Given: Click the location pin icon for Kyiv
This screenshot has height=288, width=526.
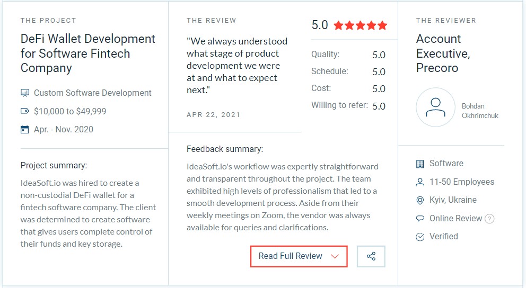Looking at the screenshot, I should pyautogui.click(x=420, y=200).
